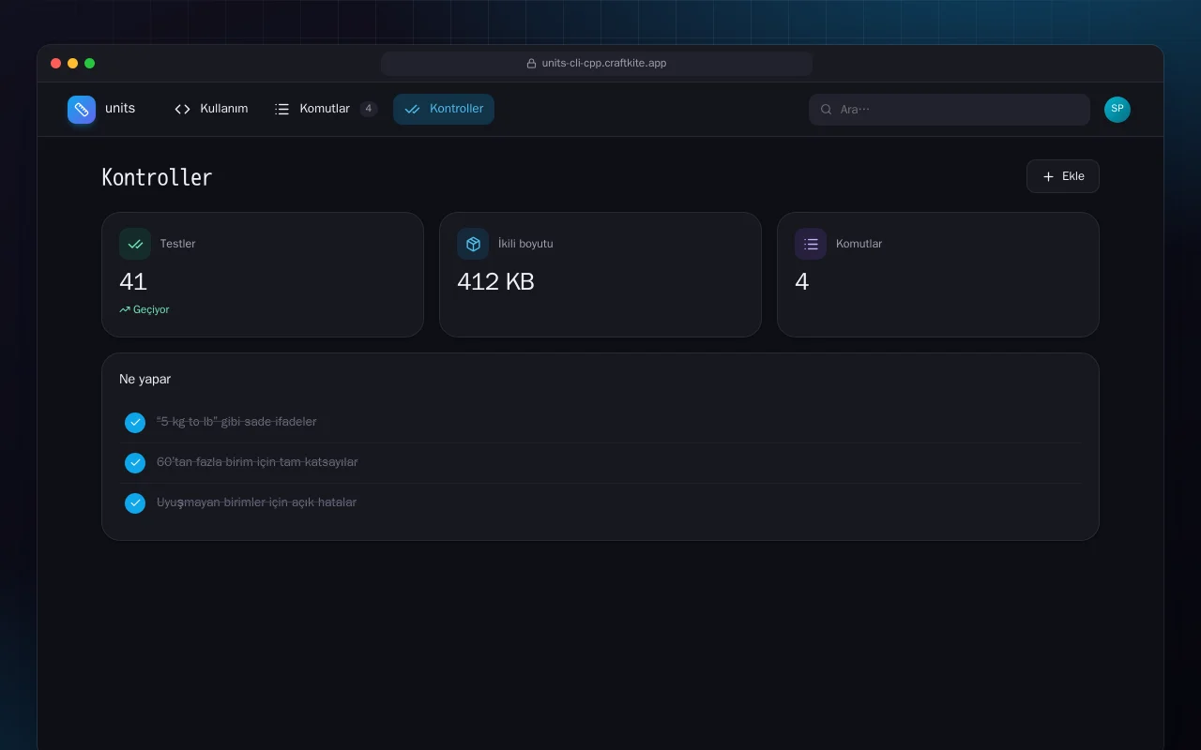Open the SP user avatar menu
1201x750 pixels.
pyautogui.click(x=1117, y=110)
